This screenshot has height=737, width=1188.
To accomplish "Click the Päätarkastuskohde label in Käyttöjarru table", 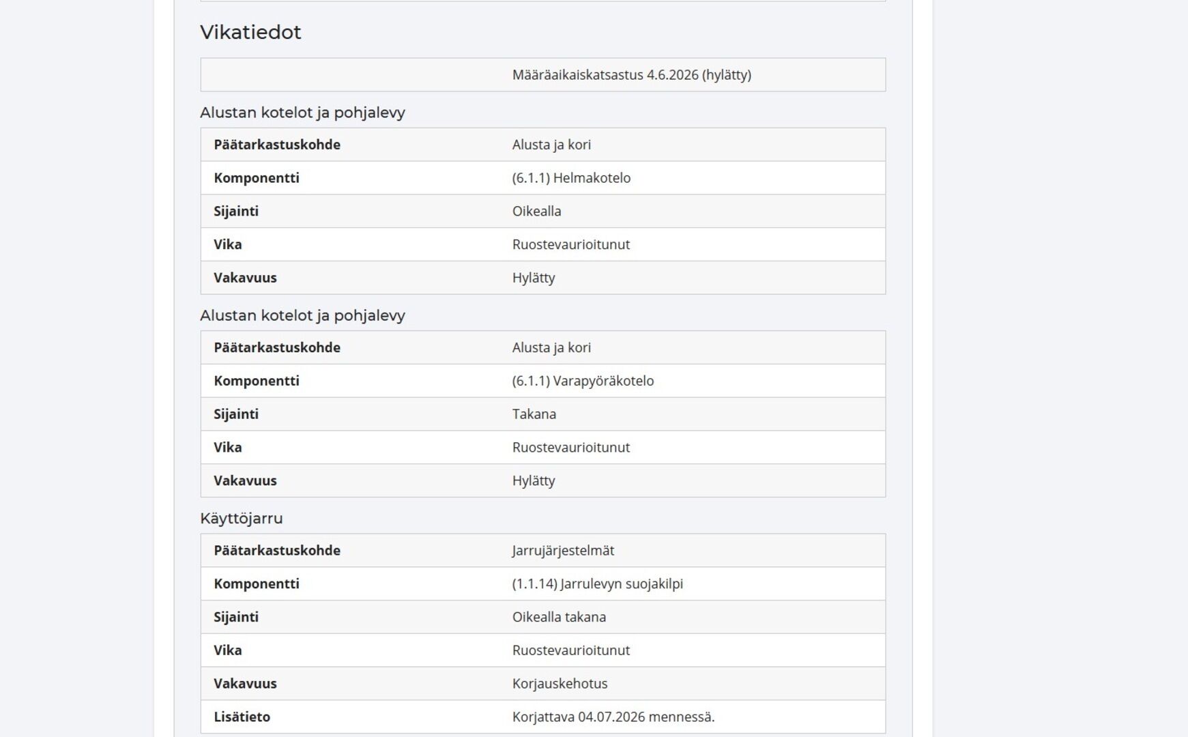I will pyautogui.click(x=276, y=551).
